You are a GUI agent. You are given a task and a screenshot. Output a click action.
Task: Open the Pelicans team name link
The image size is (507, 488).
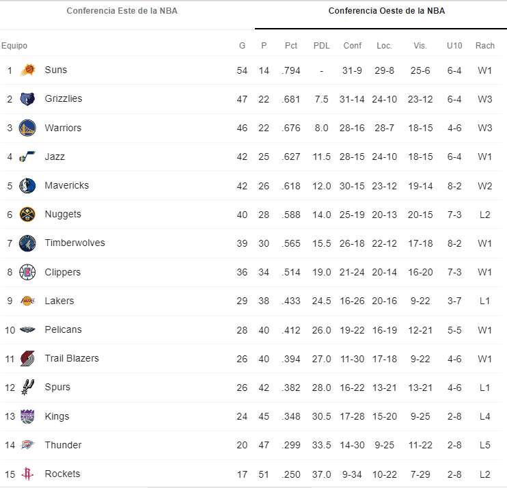pos(63,329)
